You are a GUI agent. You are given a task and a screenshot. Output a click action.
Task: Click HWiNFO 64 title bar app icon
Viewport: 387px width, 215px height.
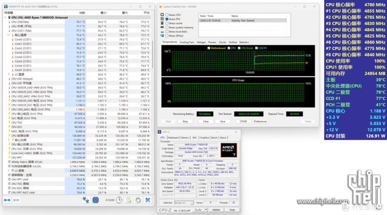pos(6,6)
